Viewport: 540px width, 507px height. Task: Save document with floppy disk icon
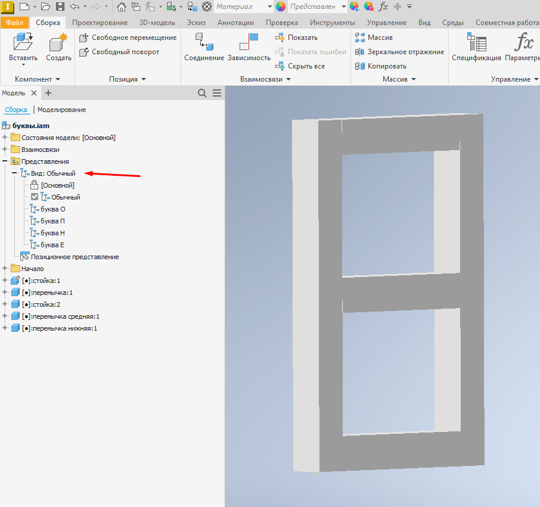click(60, 6)
